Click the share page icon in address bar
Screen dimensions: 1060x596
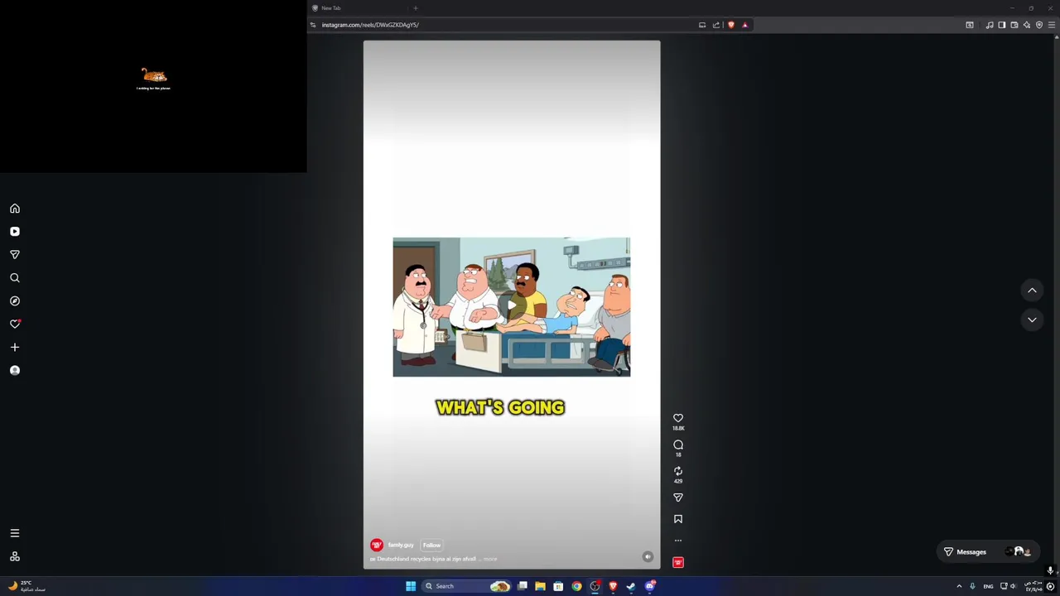tap(716, 25)
